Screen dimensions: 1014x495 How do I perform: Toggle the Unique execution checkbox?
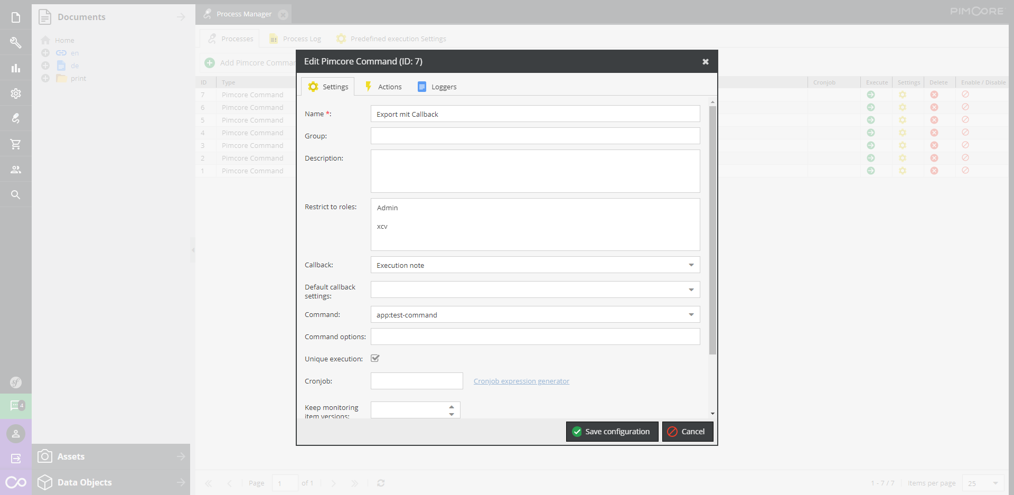[x=375, y=358]
